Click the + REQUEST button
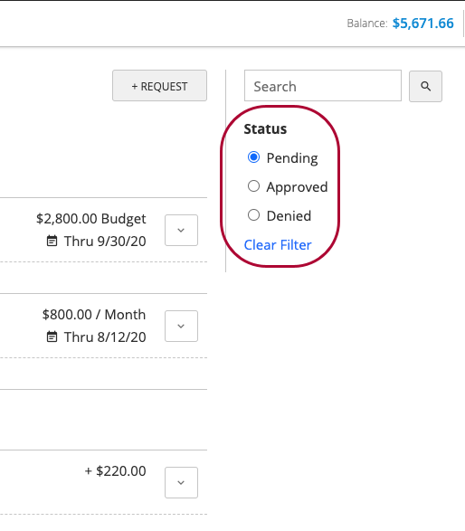This screenshot has width=465, height=531. 159,86
